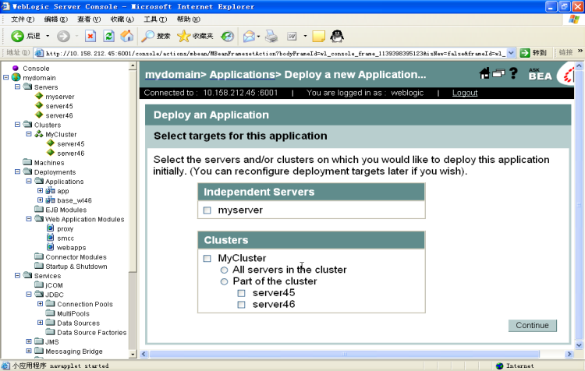Go to Home page via house icon
This screenshot has height=371, width=585.
click(127, 36)
